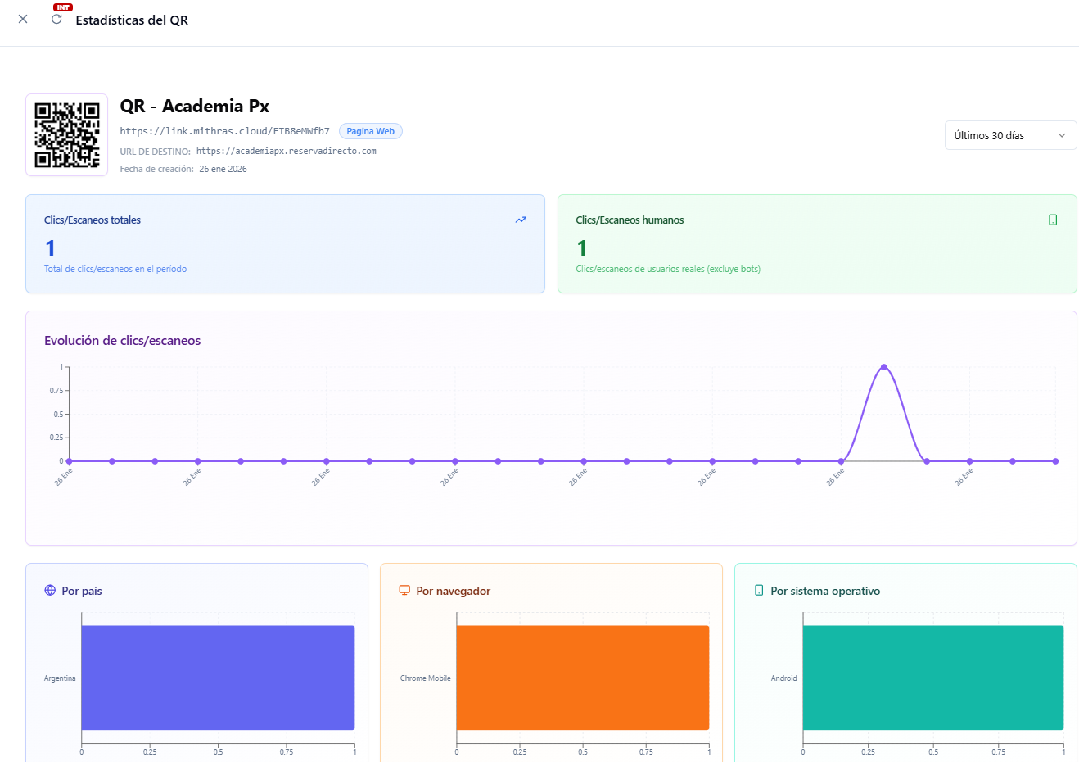Image resolution: width=1079 pixels, height=762 pixels.
Task: Click the monitor icon beside Por navegador
Action: 404,591
